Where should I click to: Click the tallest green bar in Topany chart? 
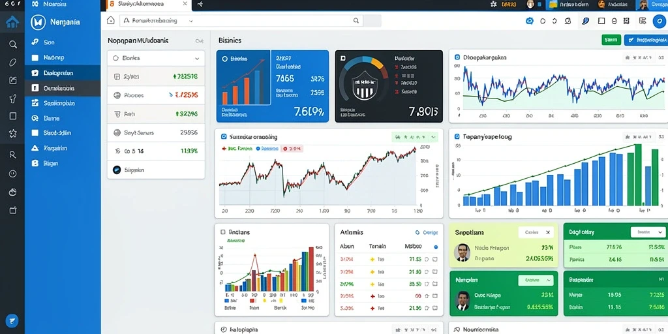(x=638, y=175)
